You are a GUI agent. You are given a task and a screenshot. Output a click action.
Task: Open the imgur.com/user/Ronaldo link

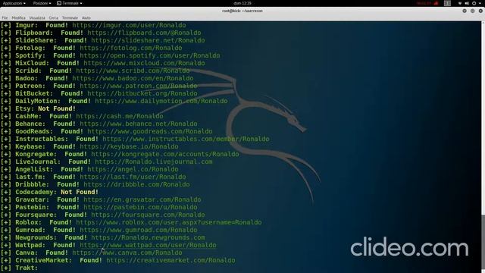click(x=129, y=25)
